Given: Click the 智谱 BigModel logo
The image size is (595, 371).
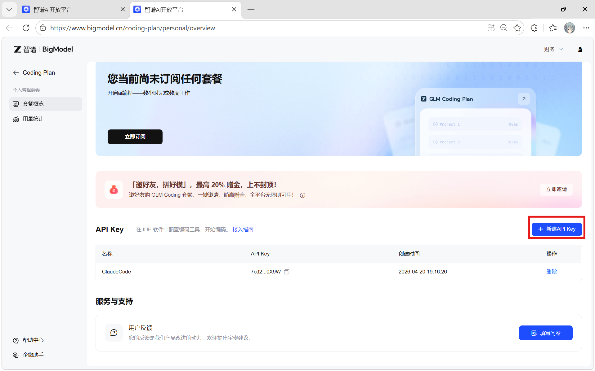Looking at the screenshot, I should point(43,49).
